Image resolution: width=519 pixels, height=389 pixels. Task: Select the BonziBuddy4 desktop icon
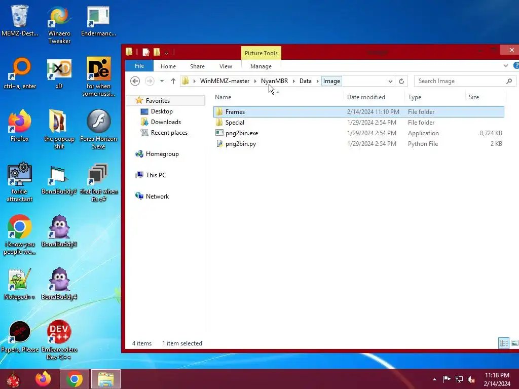pos(59,284)
